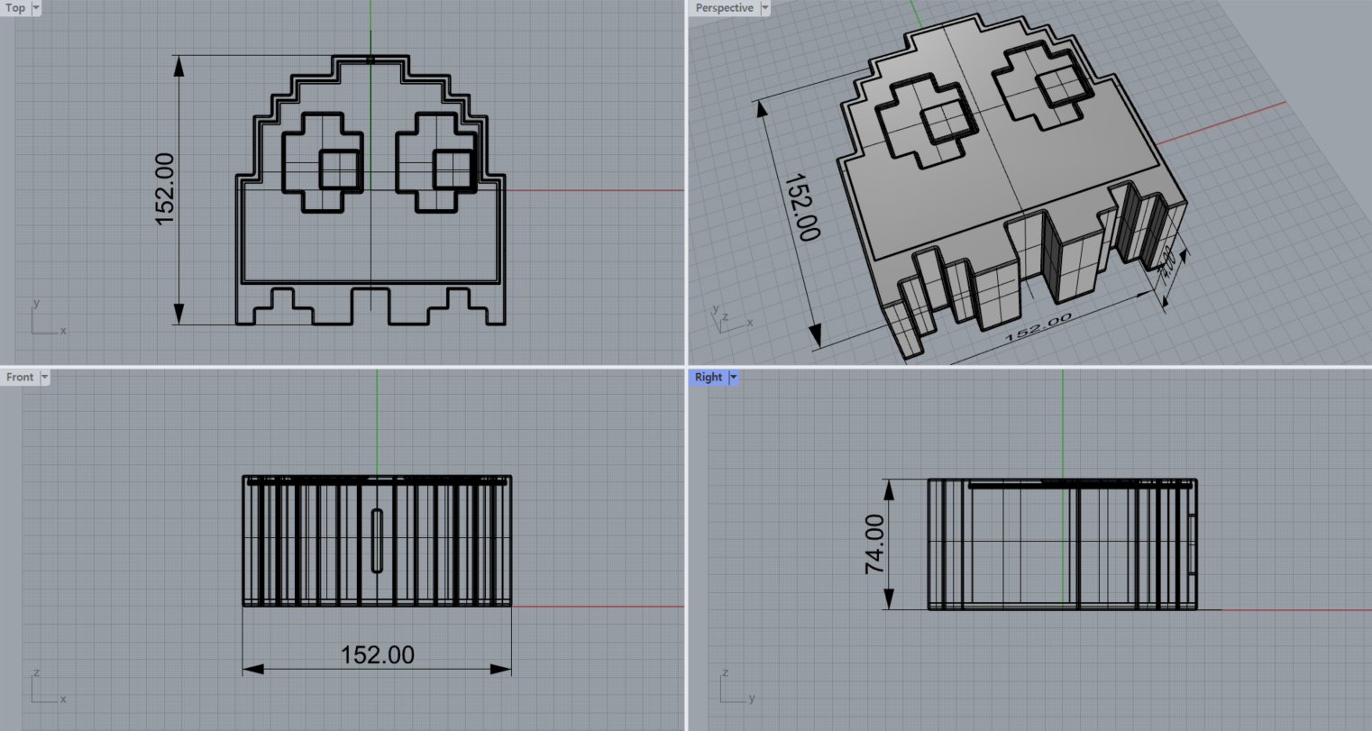Click the left eye pupil square in Top viewport

tap(340, 170)
